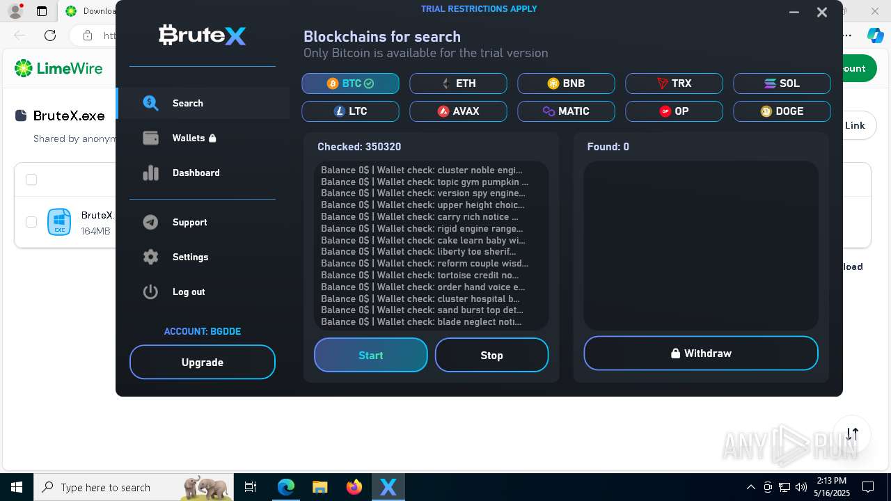Click the empty Found results box
This screenshot has height=501, width=891.
(x=701, y=246)
